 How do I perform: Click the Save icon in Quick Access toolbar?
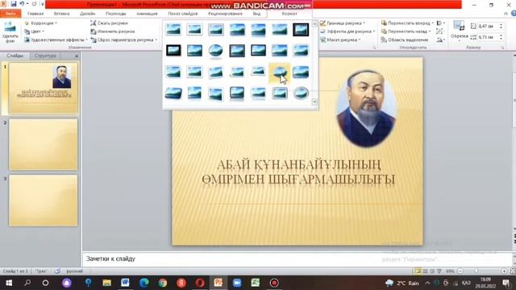coord(14,4)
